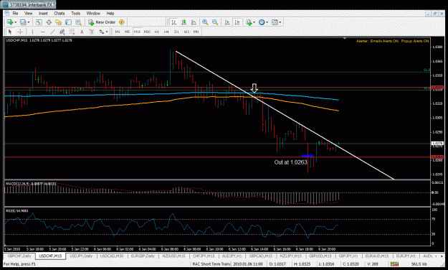This screenshot has height=270, width=448.
Task: Expand the Indicators dropdown arrow
Action: [x=254, y=22]
